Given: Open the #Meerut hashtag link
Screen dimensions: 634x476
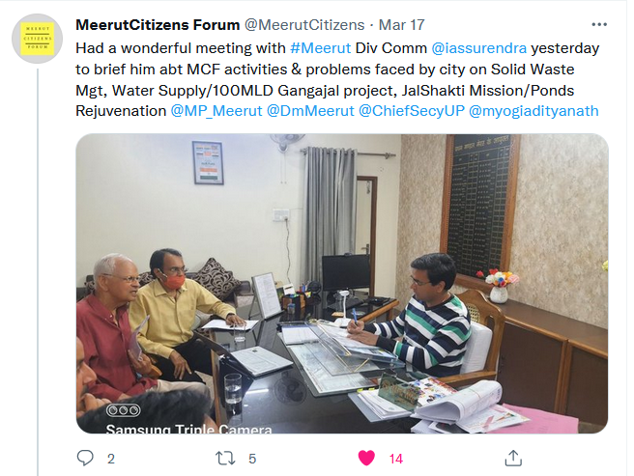Looking at the screenshot, I should (320, 48).
